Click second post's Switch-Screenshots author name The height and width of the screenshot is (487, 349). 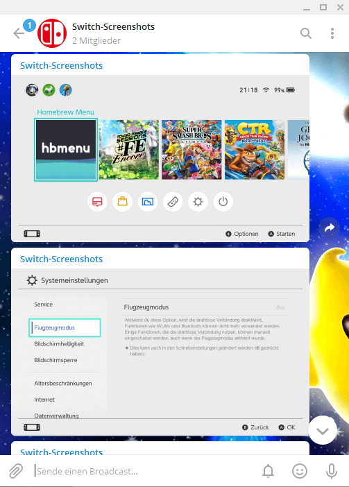point(62,259)
